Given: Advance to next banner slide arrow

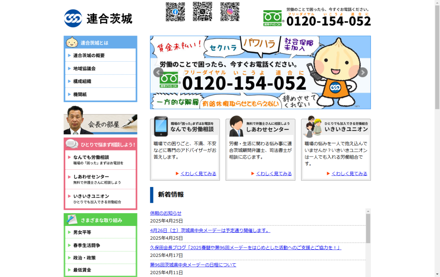Looking at the screenshot, I should (x=363, y=72).
